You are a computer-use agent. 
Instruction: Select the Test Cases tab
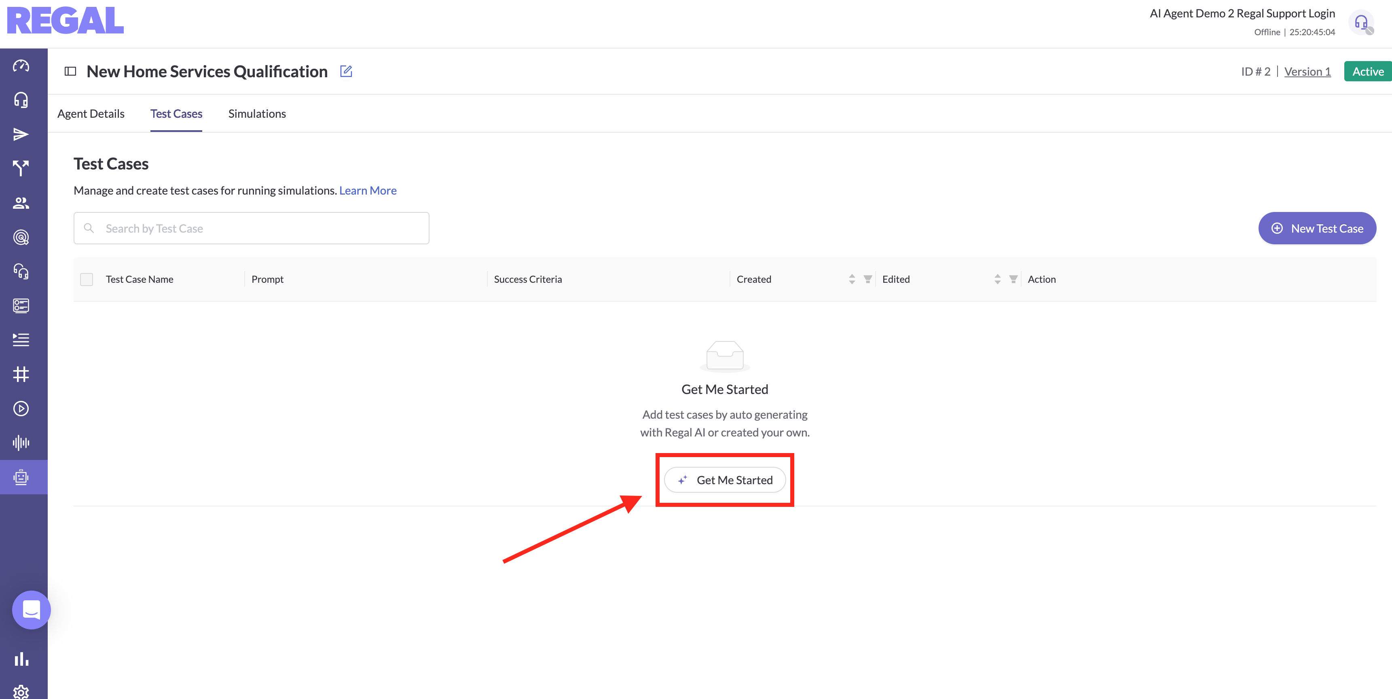(x=176, y=114)
